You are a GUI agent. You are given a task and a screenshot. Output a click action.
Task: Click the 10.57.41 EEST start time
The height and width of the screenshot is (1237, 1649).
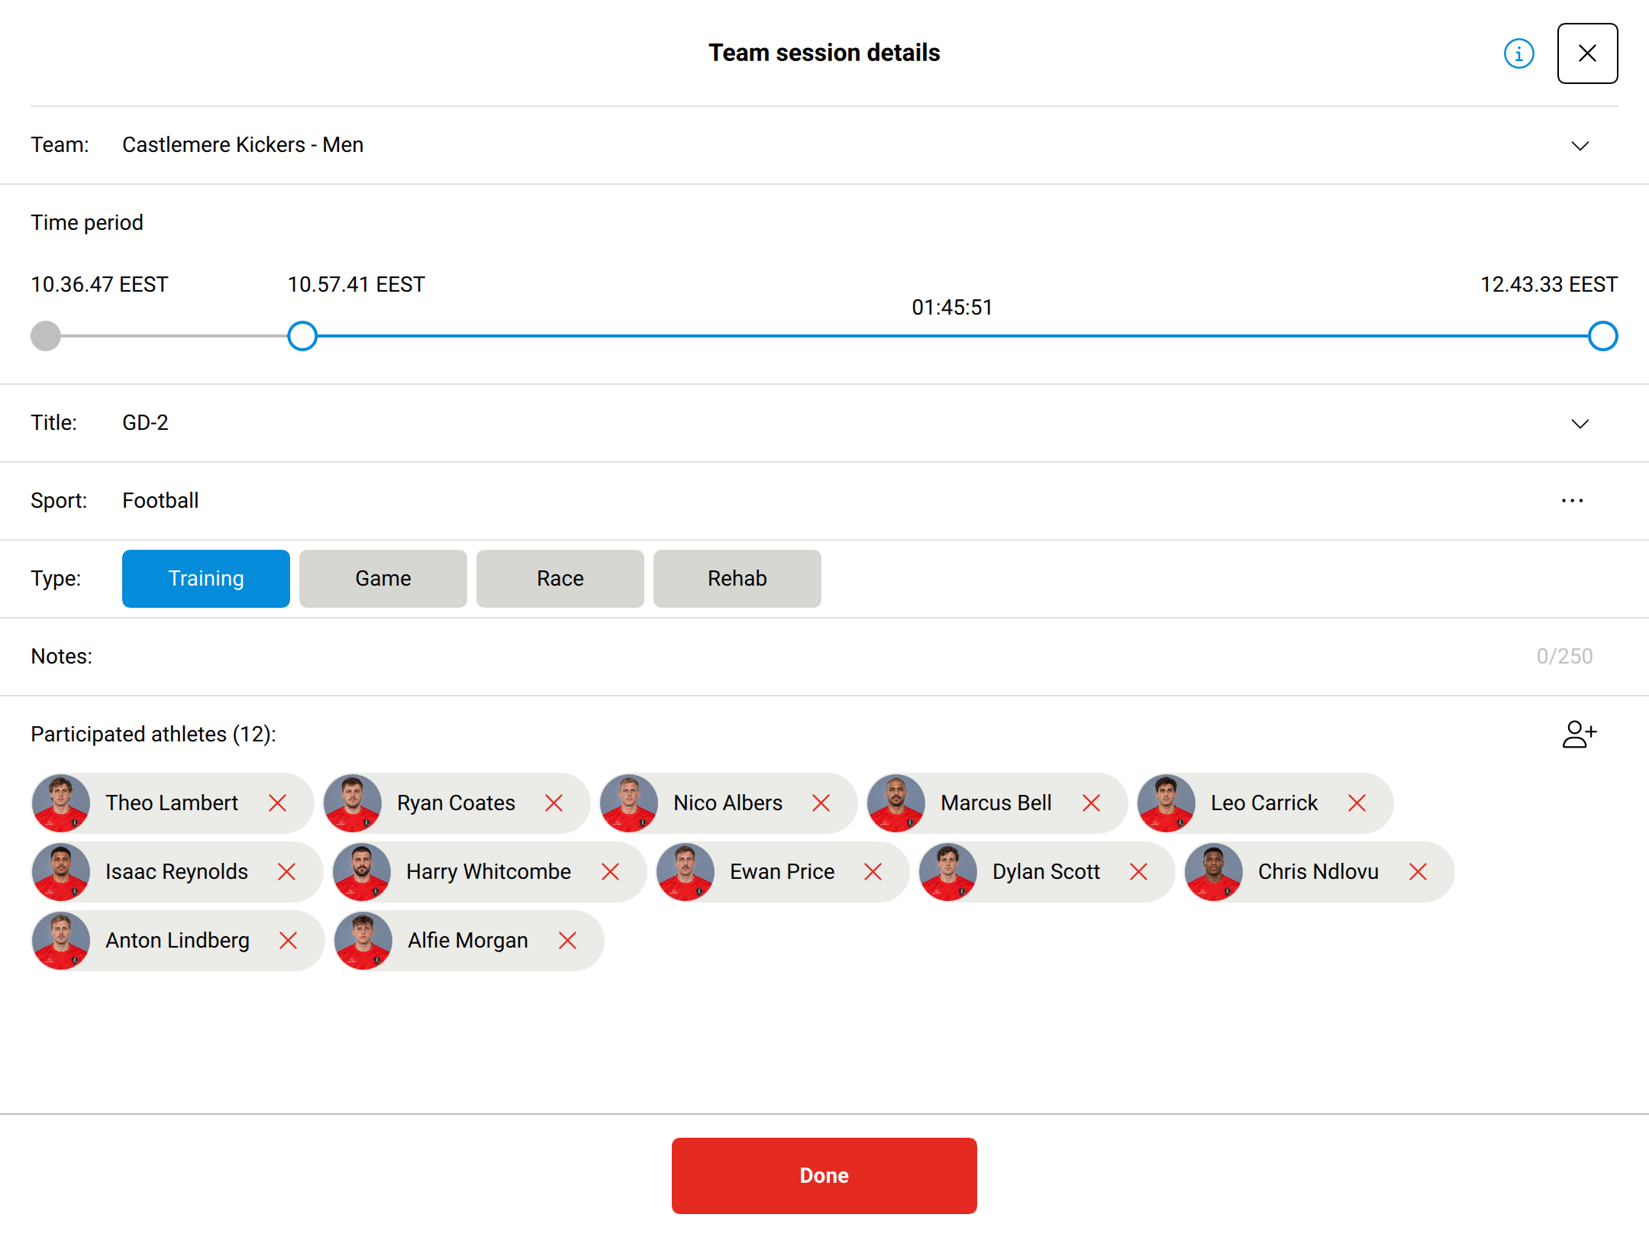coord(356,285)
